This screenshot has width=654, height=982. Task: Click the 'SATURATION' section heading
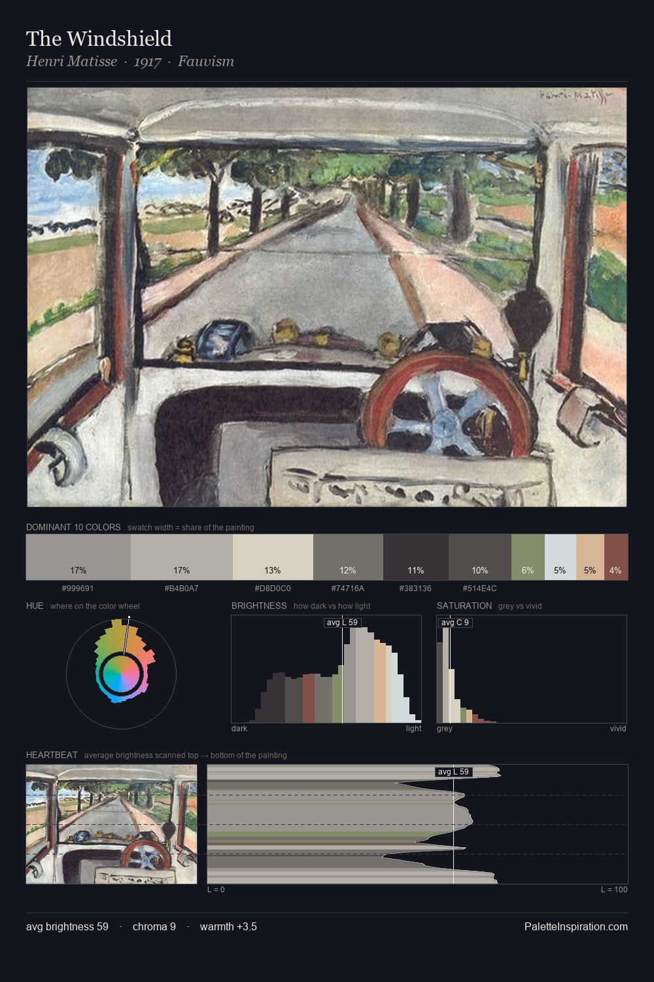[464, 606]
